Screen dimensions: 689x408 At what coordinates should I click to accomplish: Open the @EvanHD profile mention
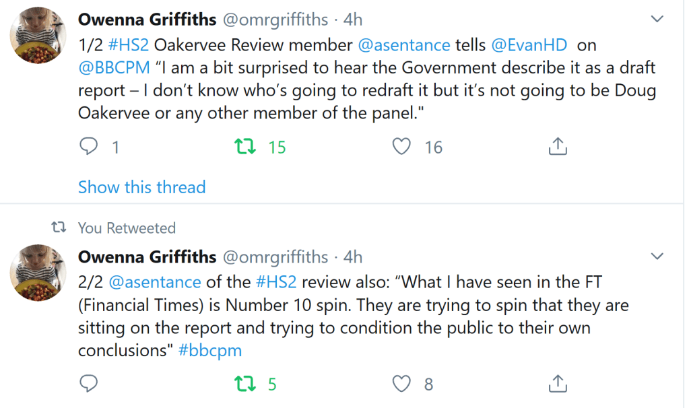pyautogui.click(x=527, y=45)
